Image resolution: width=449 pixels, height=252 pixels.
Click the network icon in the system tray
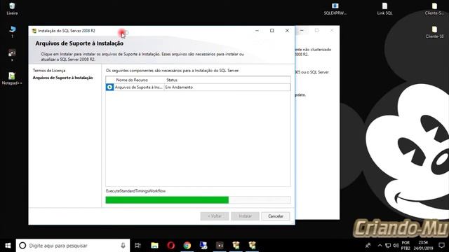[x=388, y=246]
